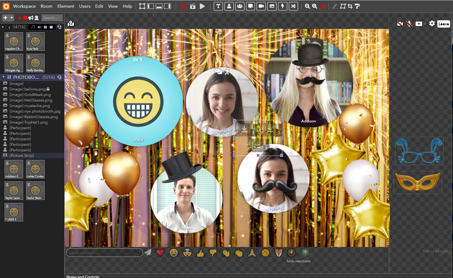Toggle the red hidden-eye visibility icon

(322, 6)
